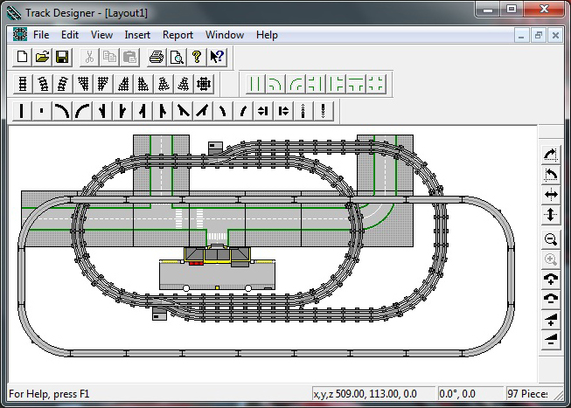Click the greyed-out Paste clipboard icon
Image resolution: width=571 pixels, height=408 pixels.
tap(129, 57)
